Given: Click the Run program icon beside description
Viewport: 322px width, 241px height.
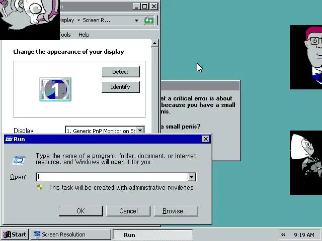Looking at the screenshot, I should click(x=19, y=160).
